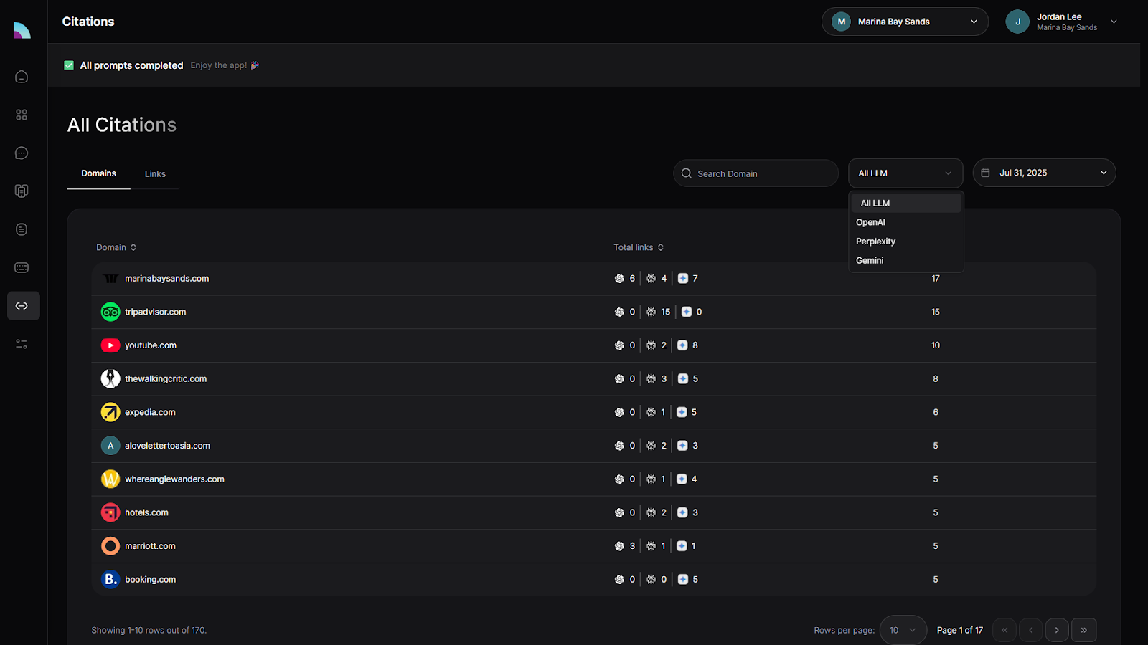Open the rows per page dropdown

[903, 630]
